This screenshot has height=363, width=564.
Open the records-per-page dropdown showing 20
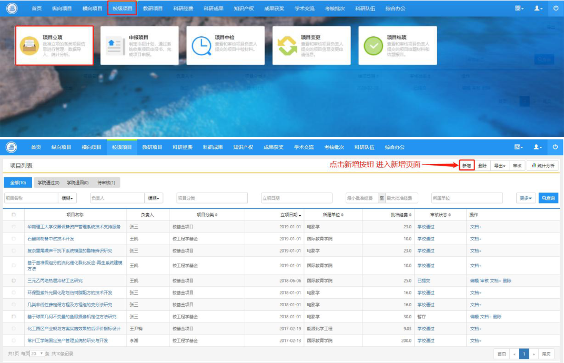pyautogui.click(x=37, y=354)
